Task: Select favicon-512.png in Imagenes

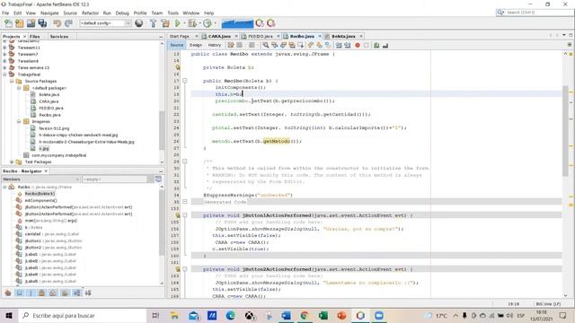Action: coord(54,128)
